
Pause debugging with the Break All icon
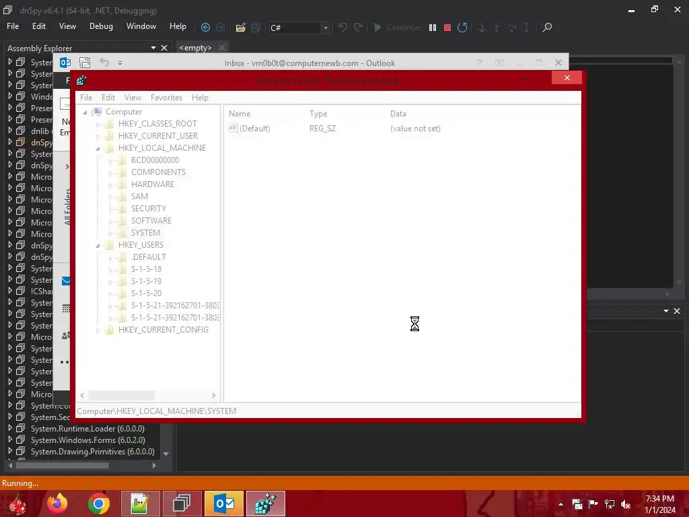click(x=433, y=27)
